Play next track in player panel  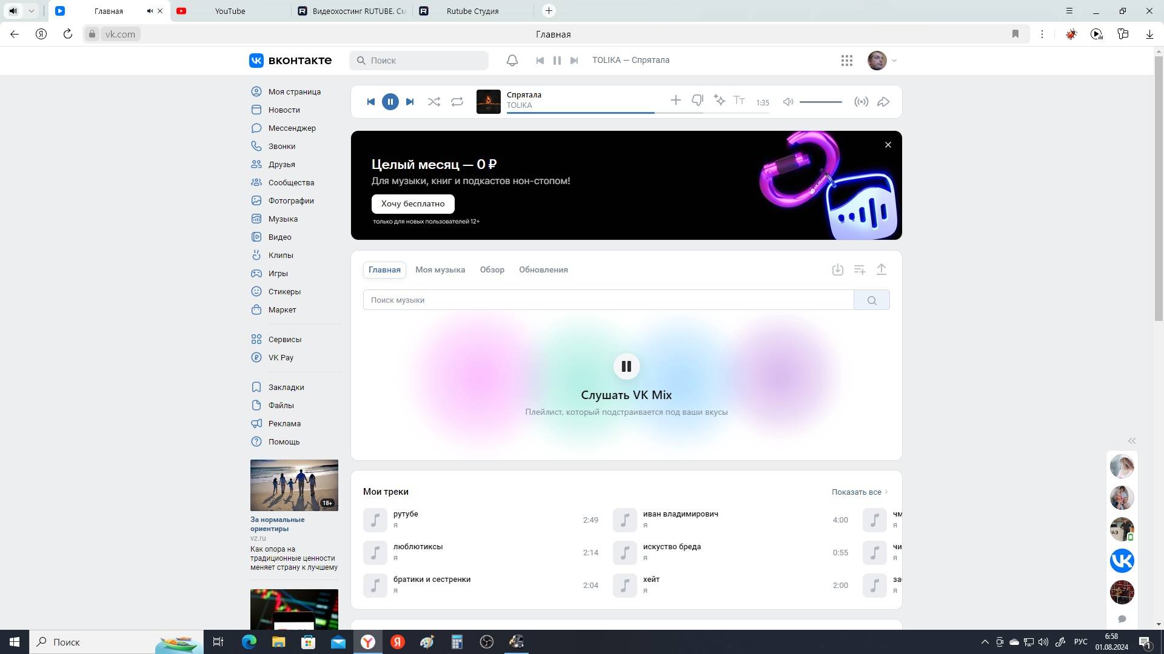coord(410,102)
